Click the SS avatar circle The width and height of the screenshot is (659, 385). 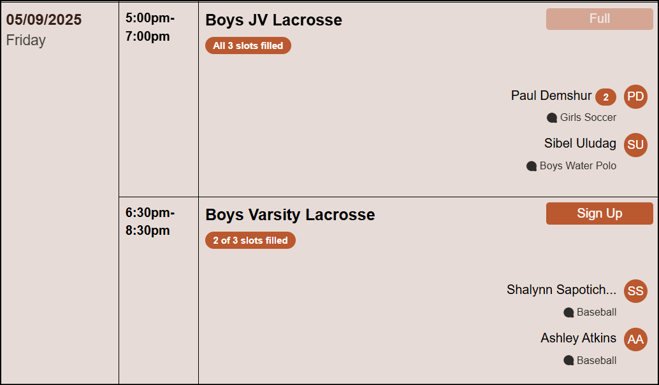pos(635,291)
